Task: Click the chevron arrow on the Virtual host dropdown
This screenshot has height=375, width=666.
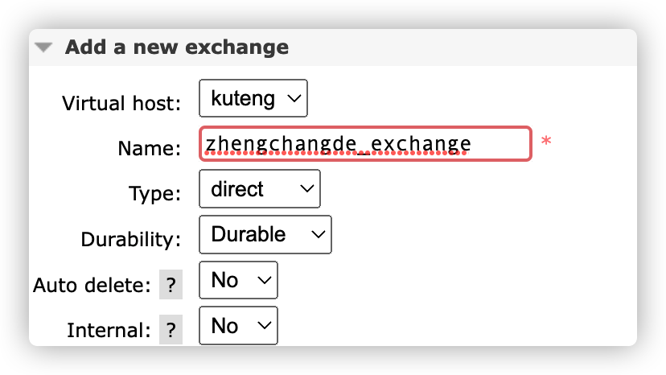Action: (x=294, y=99)
